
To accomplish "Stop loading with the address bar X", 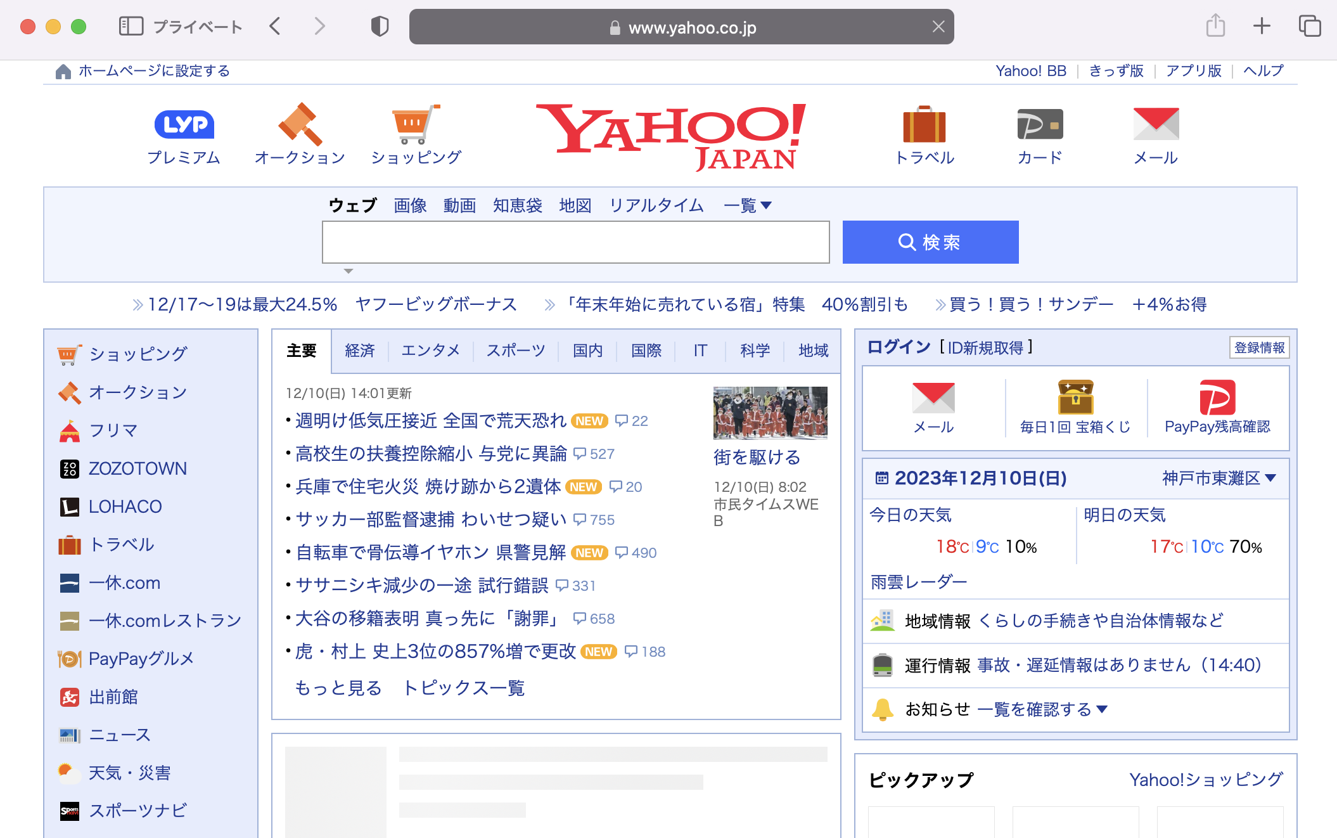I will [938, 27].
